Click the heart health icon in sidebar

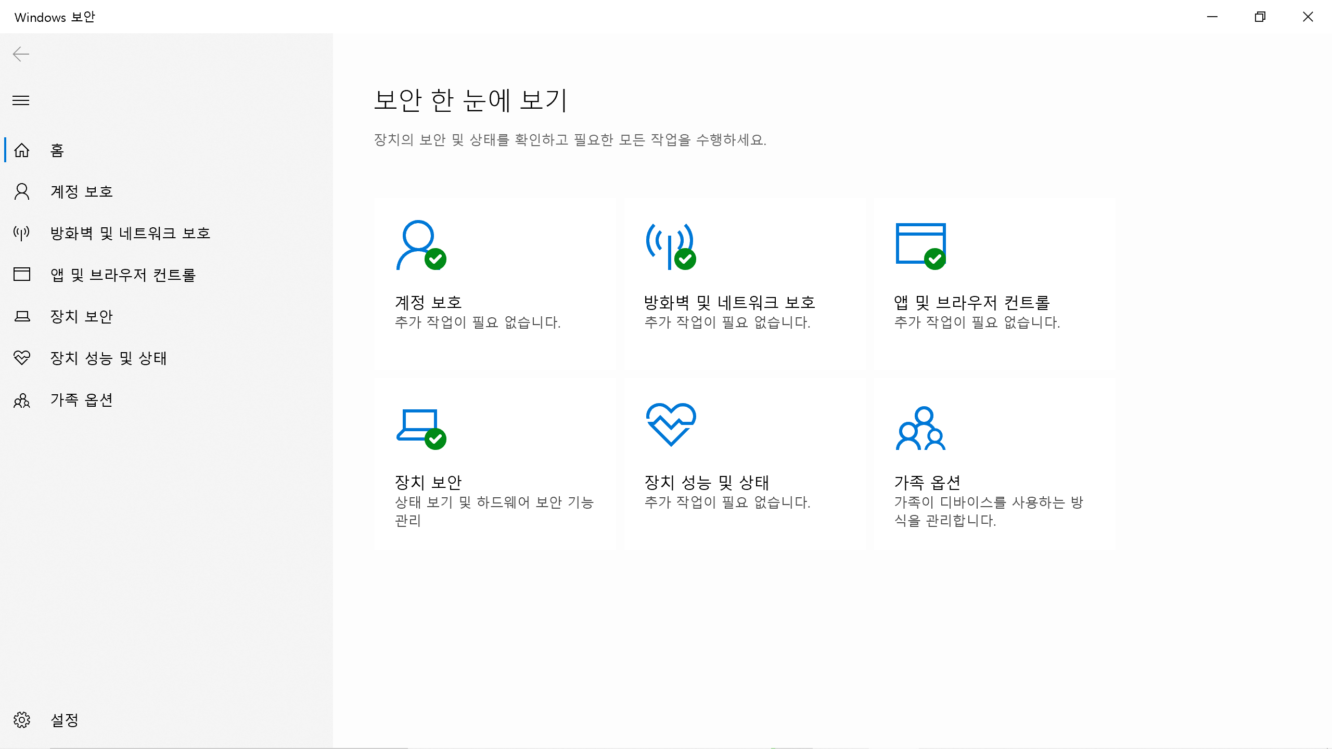(x=22, y=358)
